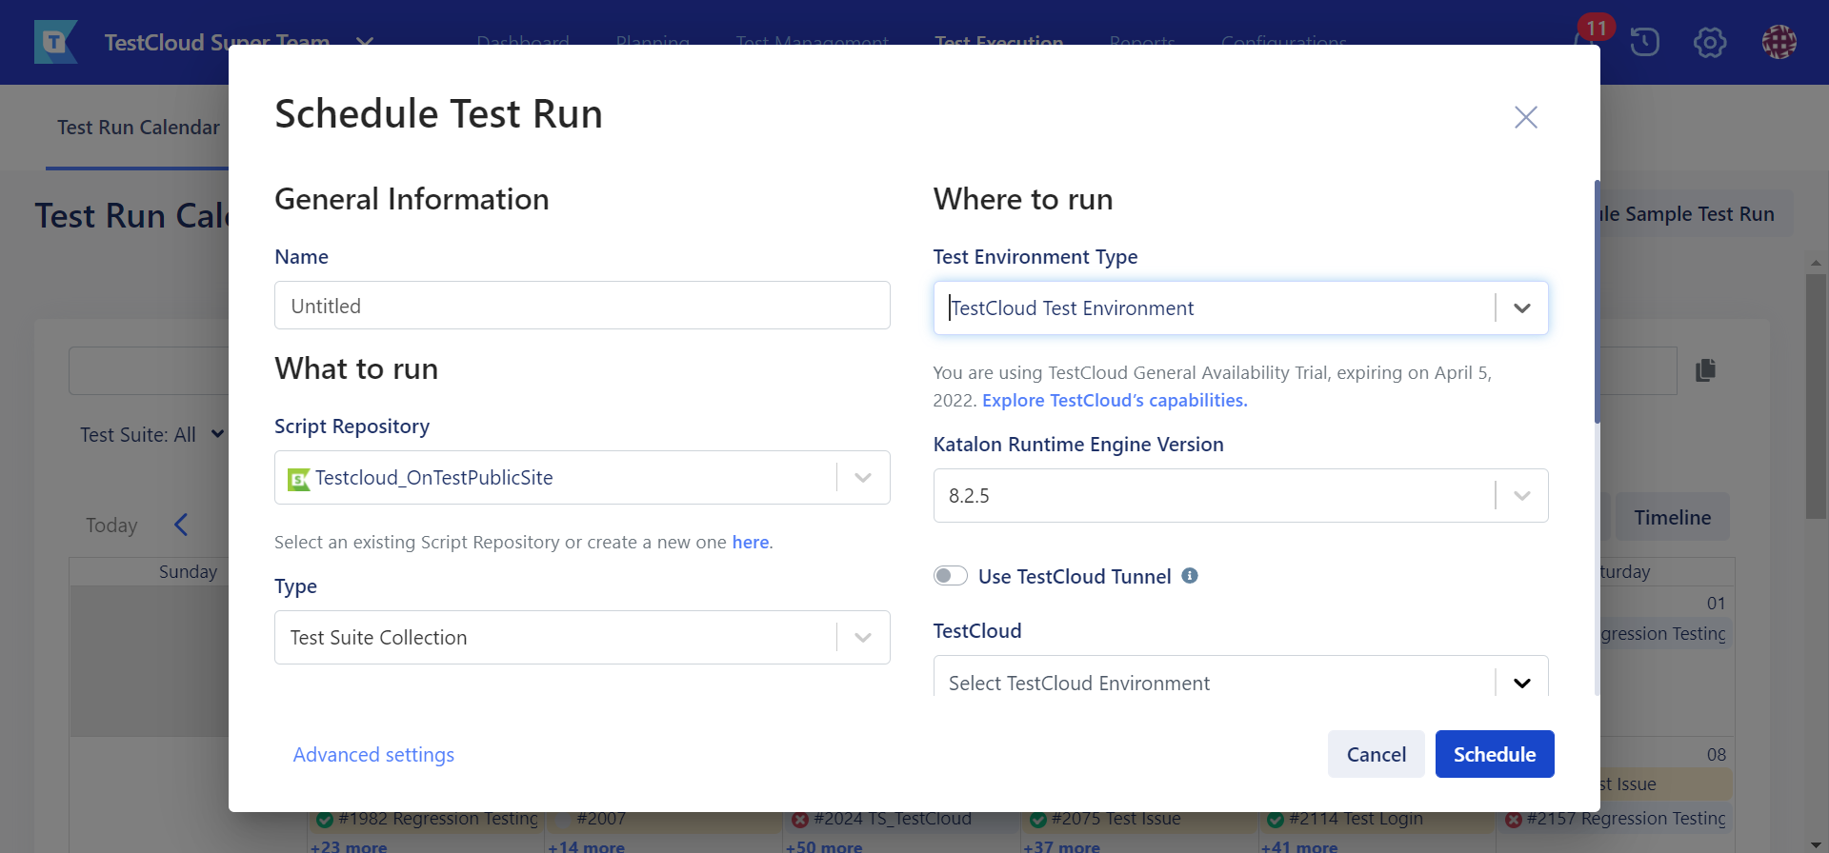The height and width of the screenshot is (853, 1829).
Task: Click the Schedule Sample Test Run button
Action: 1696,213
